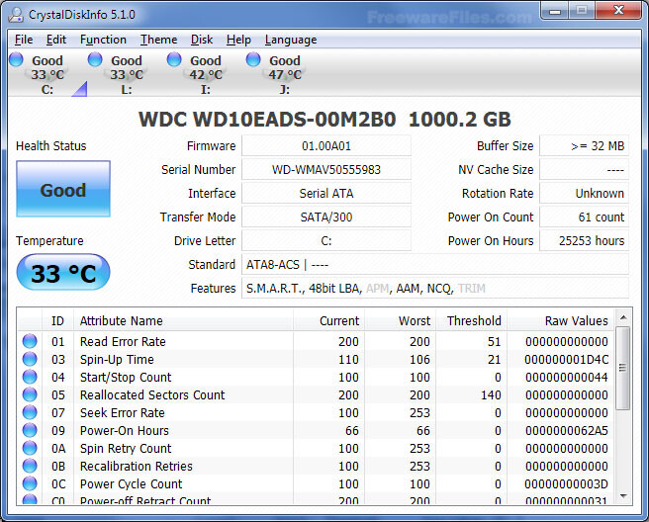
Task: Click the Serial Number field WD-WMAV50555983
Action: [326, 170]
